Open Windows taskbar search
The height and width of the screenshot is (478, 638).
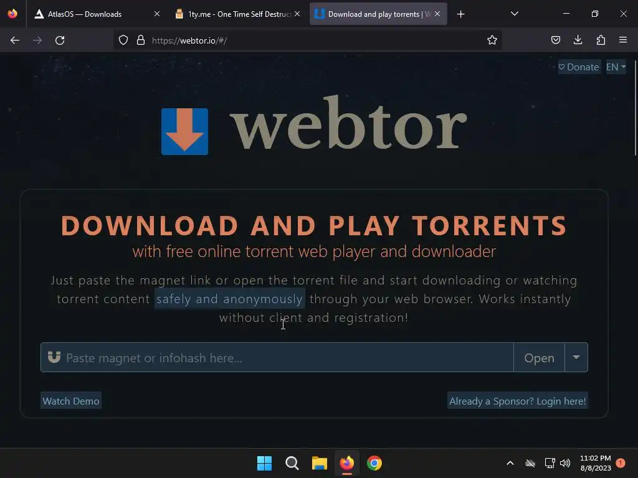tap(292, 463)
